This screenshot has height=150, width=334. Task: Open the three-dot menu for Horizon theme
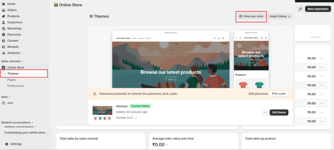click(265, 112)
